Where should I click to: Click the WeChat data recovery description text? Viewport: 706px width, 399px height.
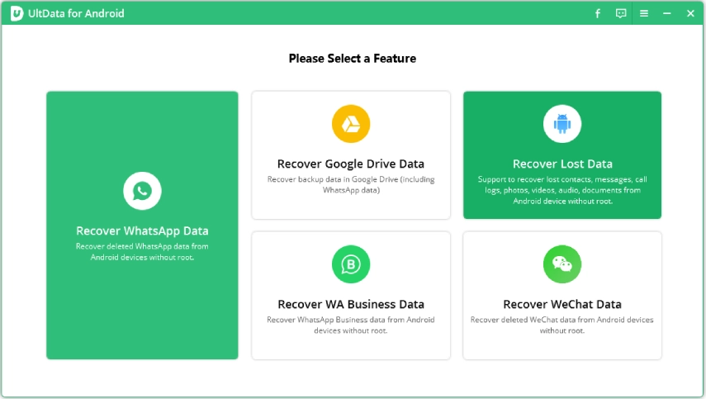tap(562, 325)
